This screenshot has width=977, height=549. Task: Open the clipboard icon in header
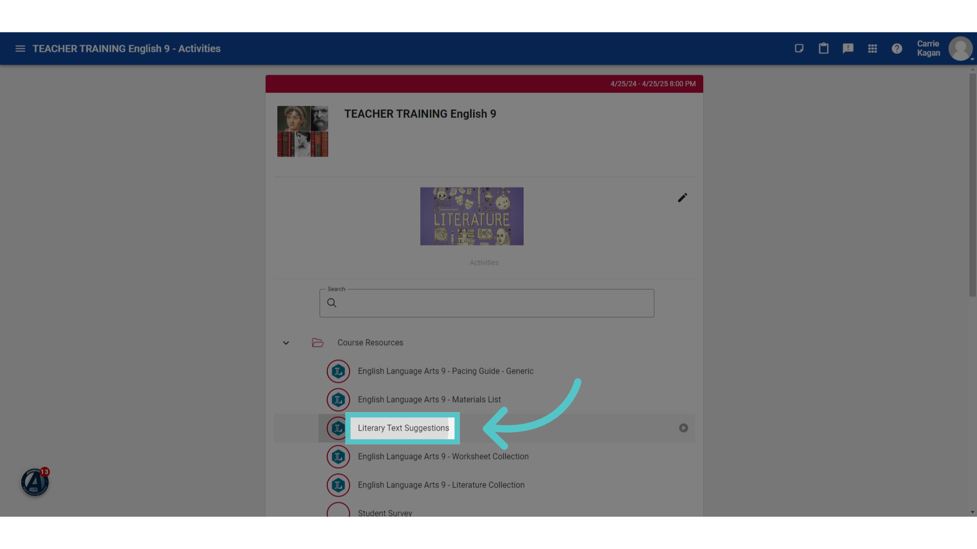tap(823, 48)
